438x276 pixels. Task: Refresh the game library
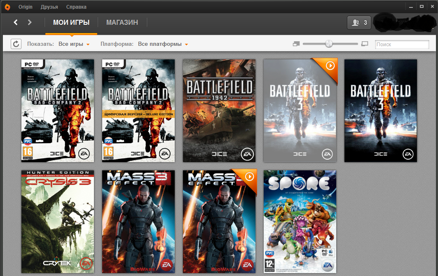pyautogui.click(x=16, y=44)
